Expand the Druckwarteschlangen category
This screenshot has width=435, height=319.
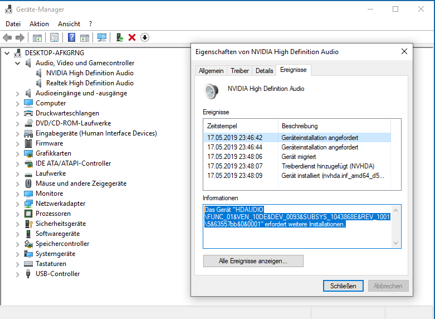tap(17, 114)
